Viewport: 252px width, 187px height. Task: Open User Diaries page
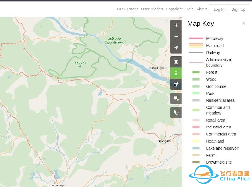point(152,9)
